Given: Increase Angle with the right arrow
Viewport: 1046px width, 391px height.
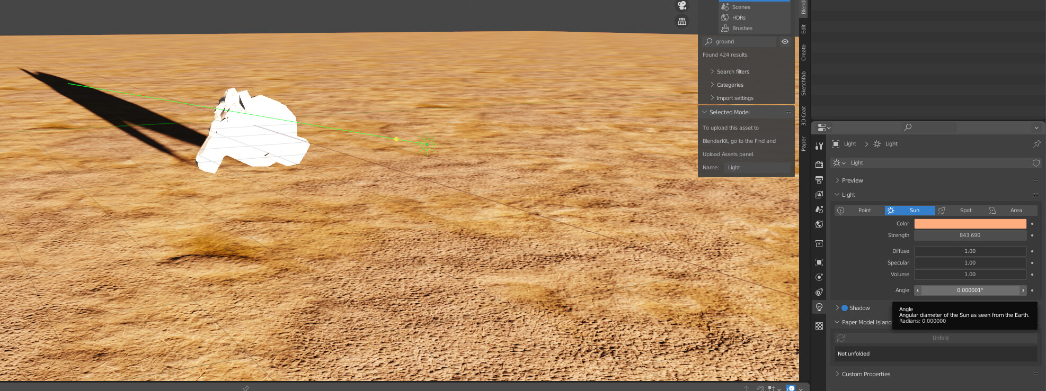Looking at the screenshot, I should coord(1023,290).
